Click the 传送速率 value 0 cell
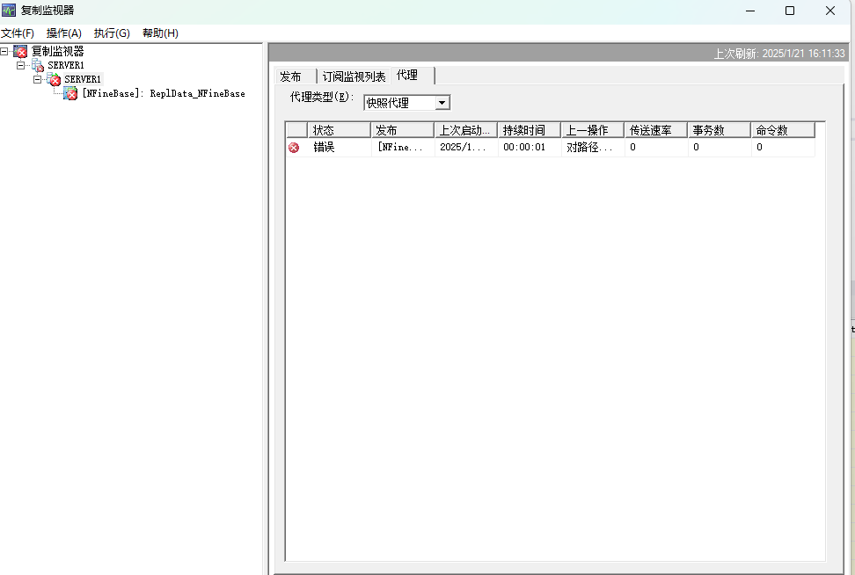The height and width of the screenshot is (575, 855). pyautogui.click(x=656, y=147)
